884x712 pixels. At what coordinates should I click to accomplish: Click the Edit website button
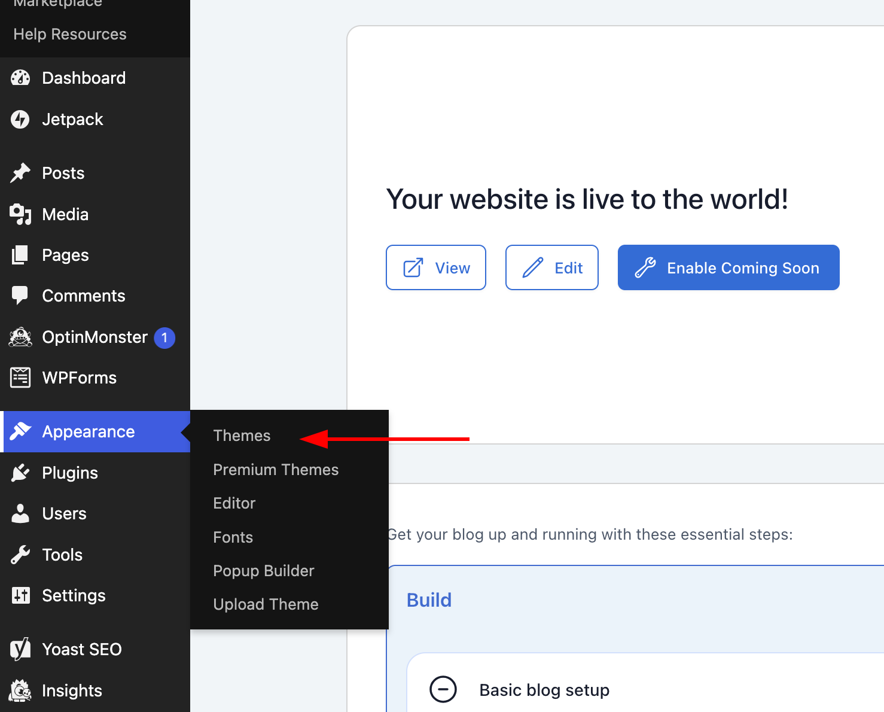552,267
